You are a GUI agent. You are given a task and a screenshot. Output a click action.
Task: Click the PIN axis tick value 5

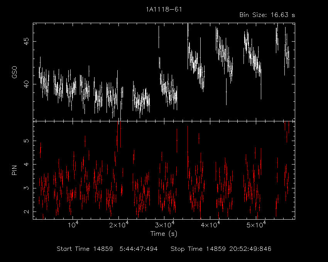pyautogui.click(x=26, y=141)
